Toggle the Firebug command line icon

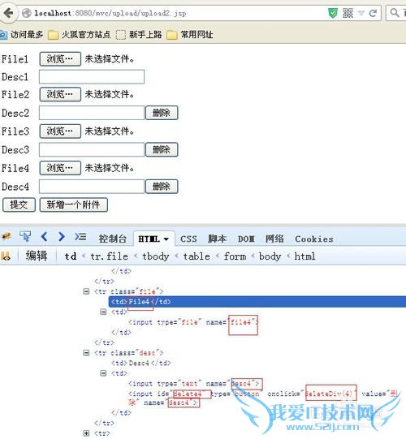tap(80, 237)
